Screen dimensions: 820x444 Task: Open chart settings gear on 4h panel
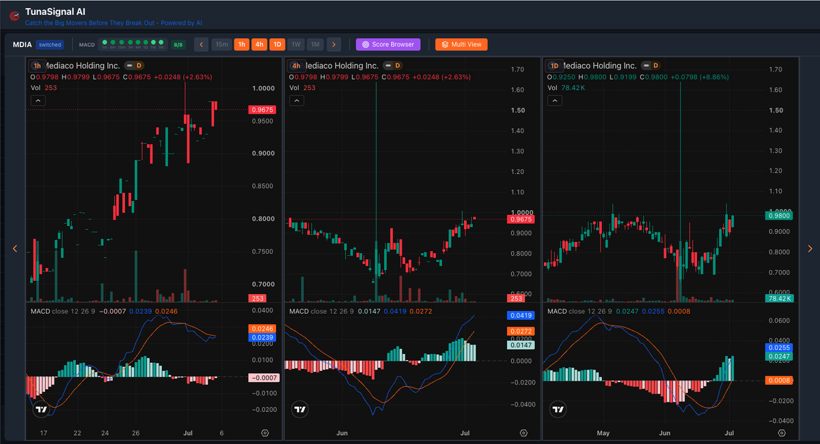[x=523, y=433]
